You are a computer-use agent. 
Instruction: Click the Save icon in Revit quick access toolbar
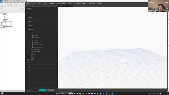click(6, 1)
